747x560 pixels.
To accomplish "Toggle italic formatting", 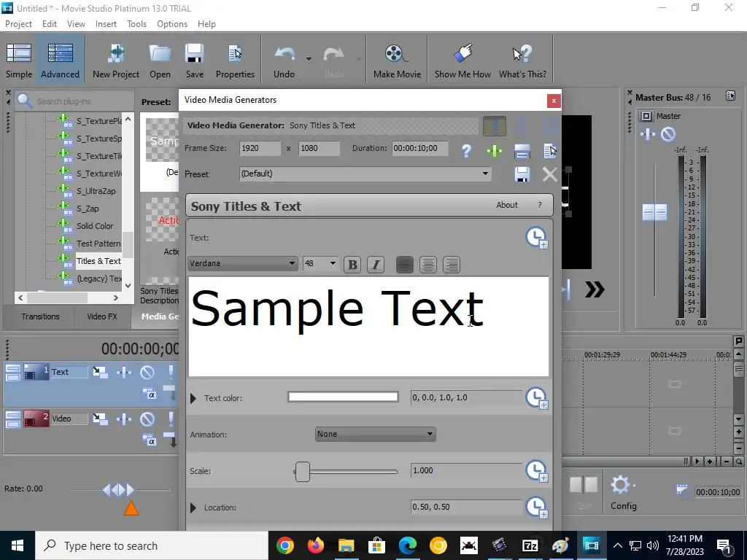I will (376, 265).
